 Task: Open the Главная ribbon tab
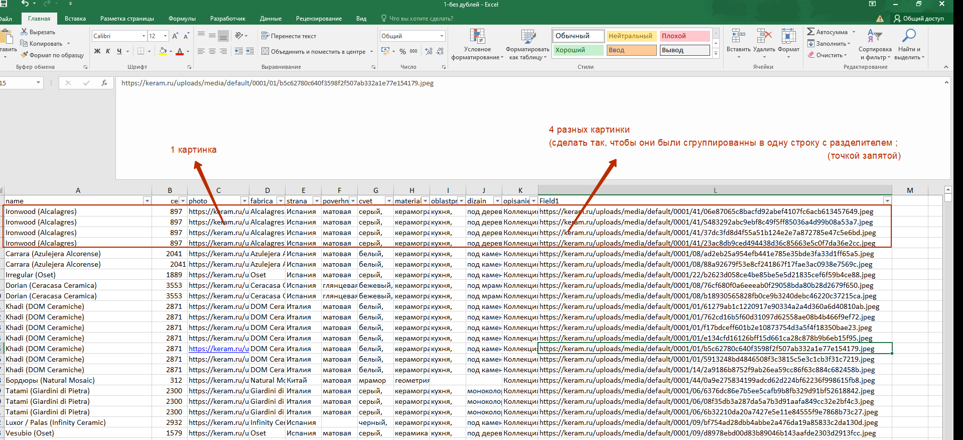39,19
